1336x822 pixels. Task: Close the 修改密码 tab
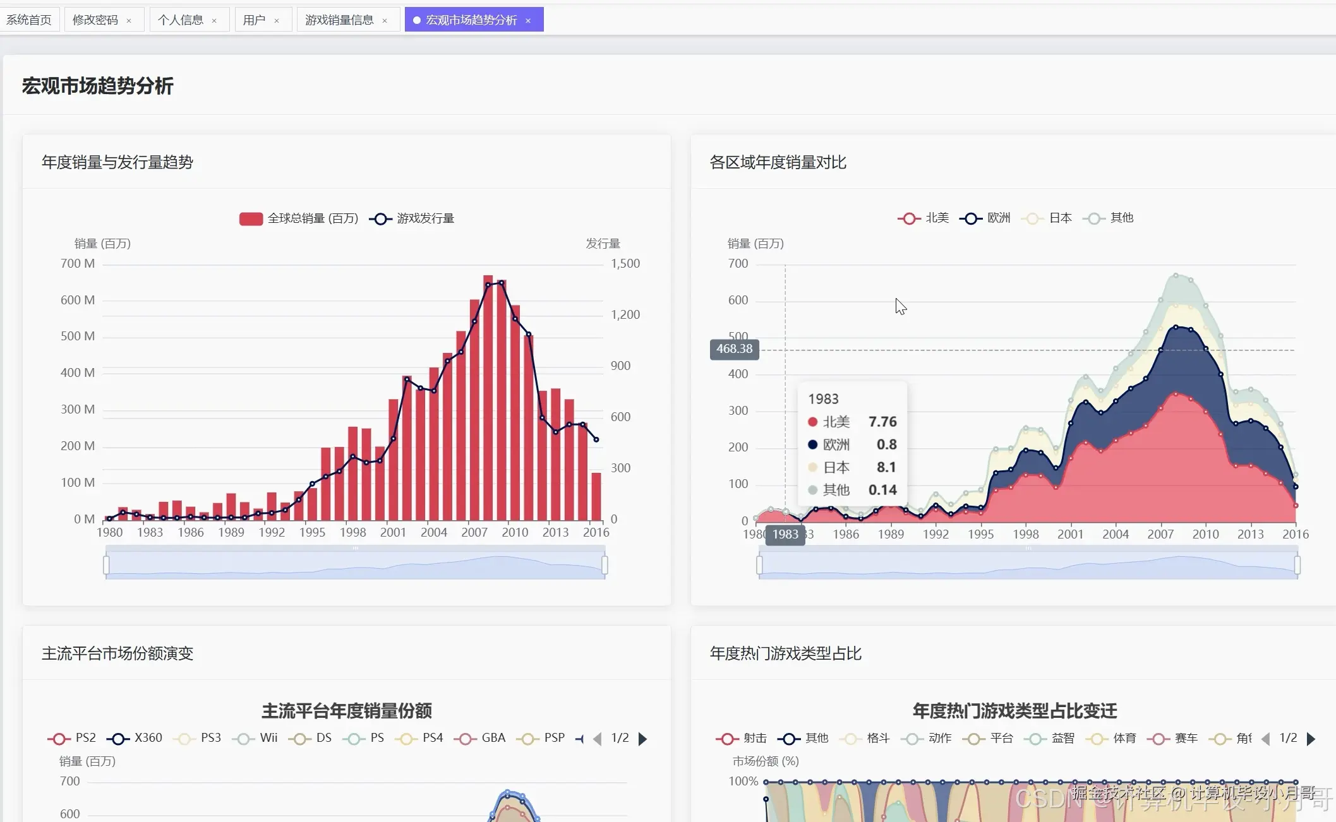[x=129, y=21]
